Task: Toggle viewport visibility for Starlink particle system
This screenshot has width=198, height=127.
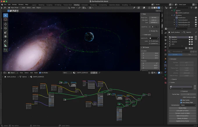Action: tap(190, 37)
